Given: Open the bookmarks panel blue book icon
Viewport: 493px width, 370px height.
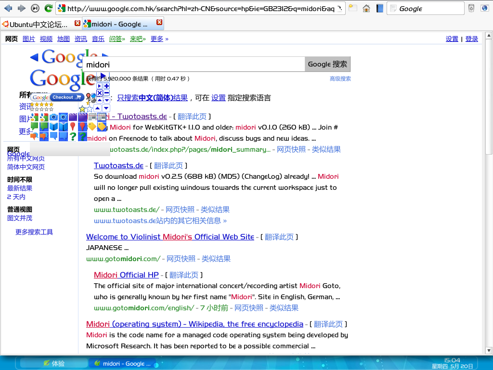Looking at the screenshot, I should point(380,8).
